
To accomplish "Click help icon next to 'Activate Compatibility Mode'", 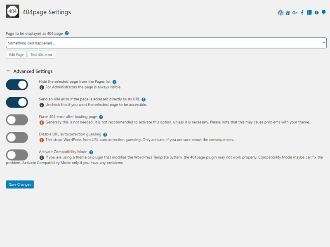I will [91, 152].
